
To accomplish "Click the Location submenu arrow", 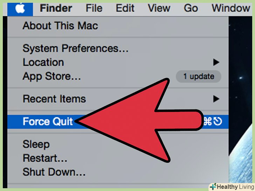I will click(x=216, y=62).
